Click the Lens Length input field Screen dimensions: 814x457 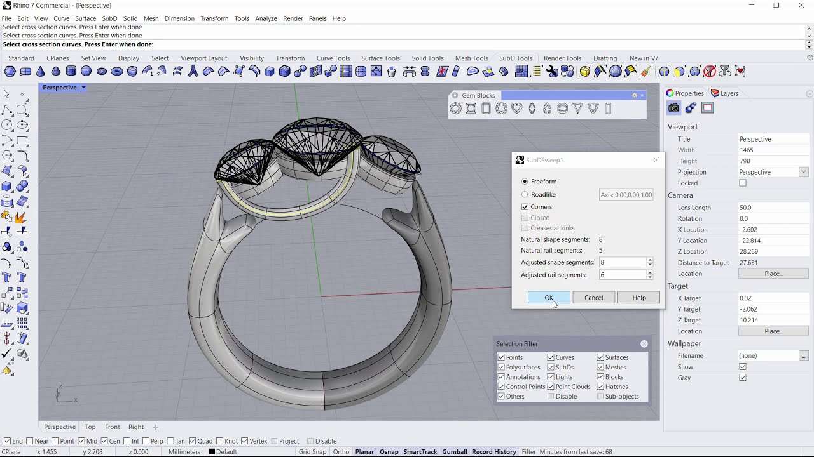[773, 208]
